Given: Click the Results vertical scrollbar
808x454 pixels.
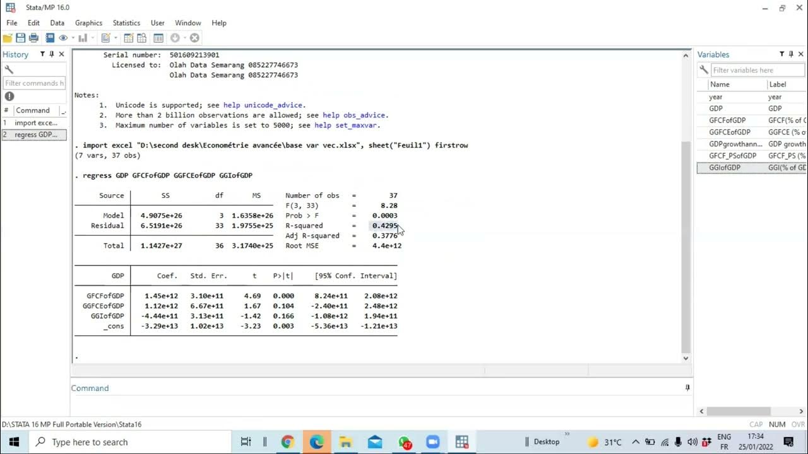Looking at the screenshot, I should point(686,246).
